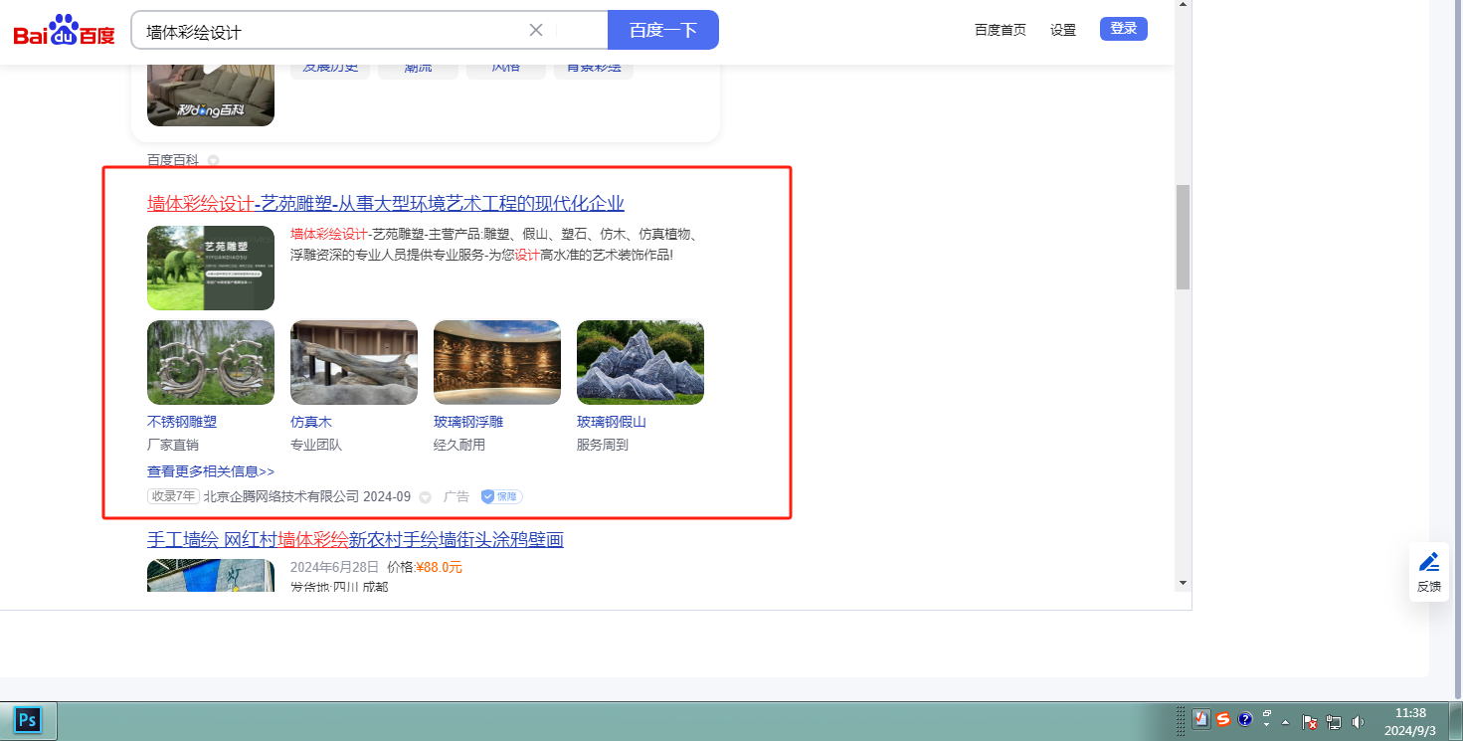Image resolution: width=1463 pixels, height=741 pixels.
Task: Click the 艺苑雕塑 green elephant thumbnail
Action: tap(211, 268)
